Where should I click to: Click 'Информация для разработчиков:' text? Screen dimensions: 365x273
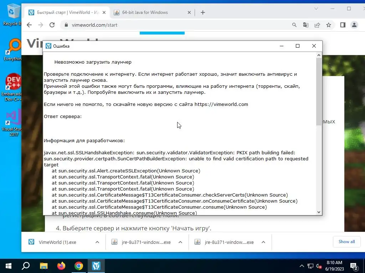84,141
